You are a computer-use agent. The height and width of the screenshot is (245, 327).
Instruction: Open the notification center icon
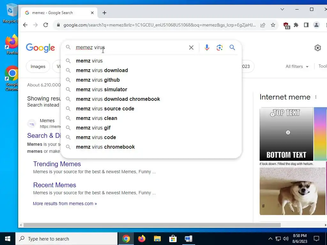coord(316,239)
